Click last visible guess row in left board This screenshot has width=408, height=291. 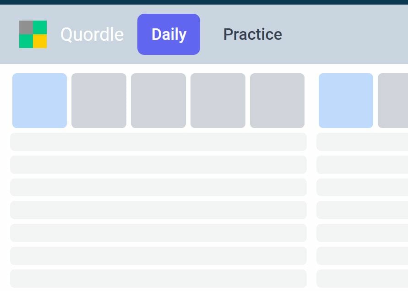point(158,279)
